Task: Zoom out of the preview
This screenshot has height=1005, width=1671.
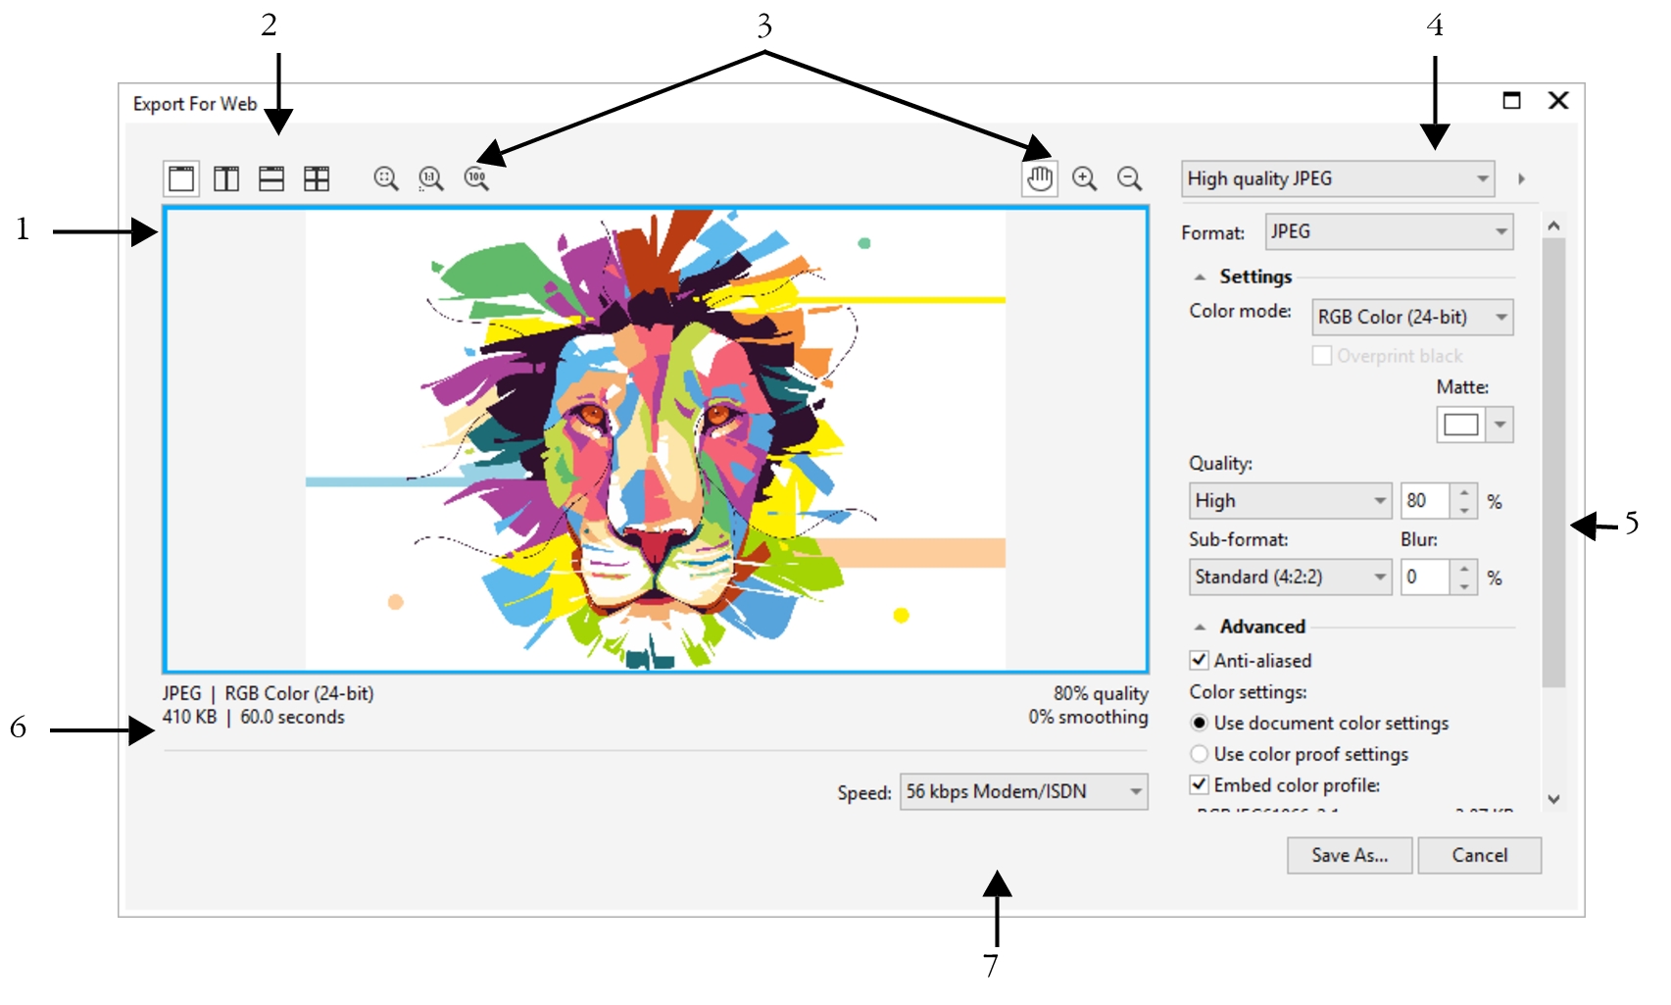Action: pyautogui.click(x=1129, y=178)
